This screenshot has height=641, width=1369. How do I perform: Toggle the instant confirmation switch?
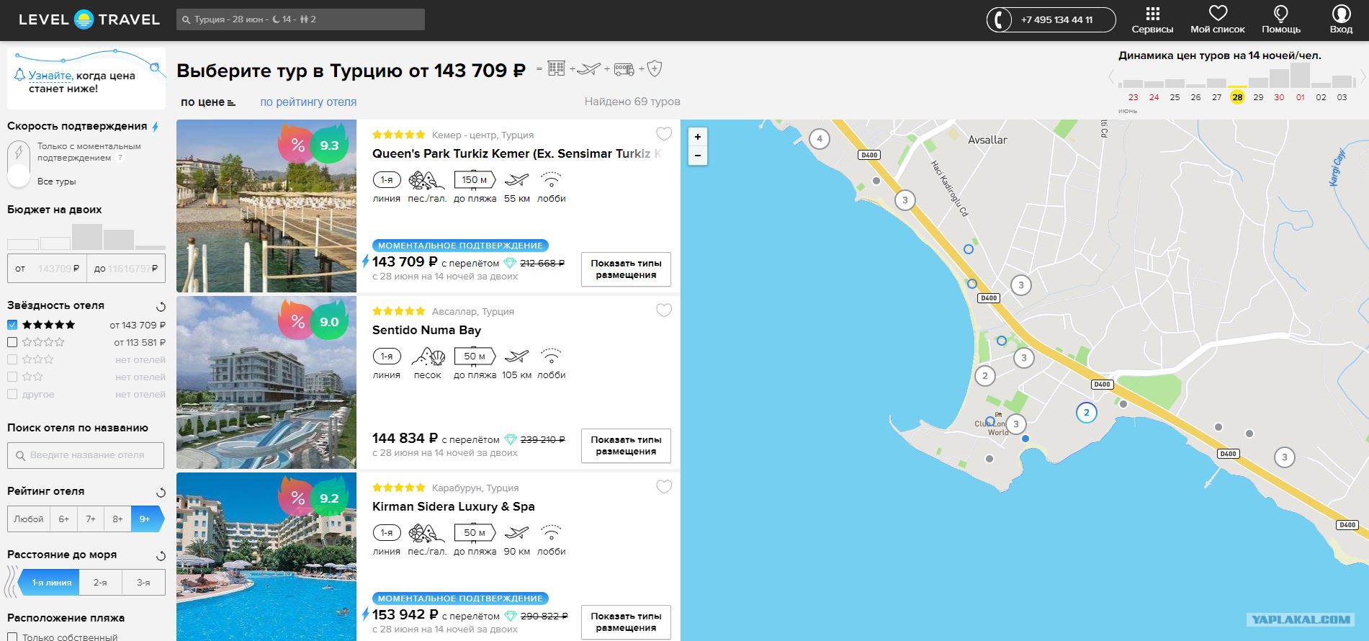click(x=19, y=164)
